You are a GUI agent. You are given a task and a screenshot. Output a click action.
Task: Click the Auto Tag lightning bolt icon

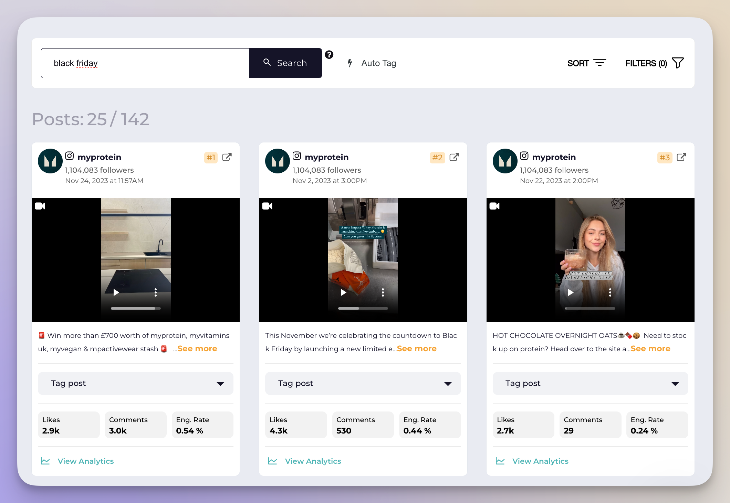tap(350, 63)
